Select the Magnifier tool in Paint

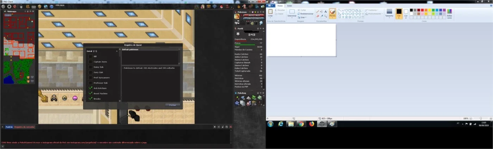point(326,16)
